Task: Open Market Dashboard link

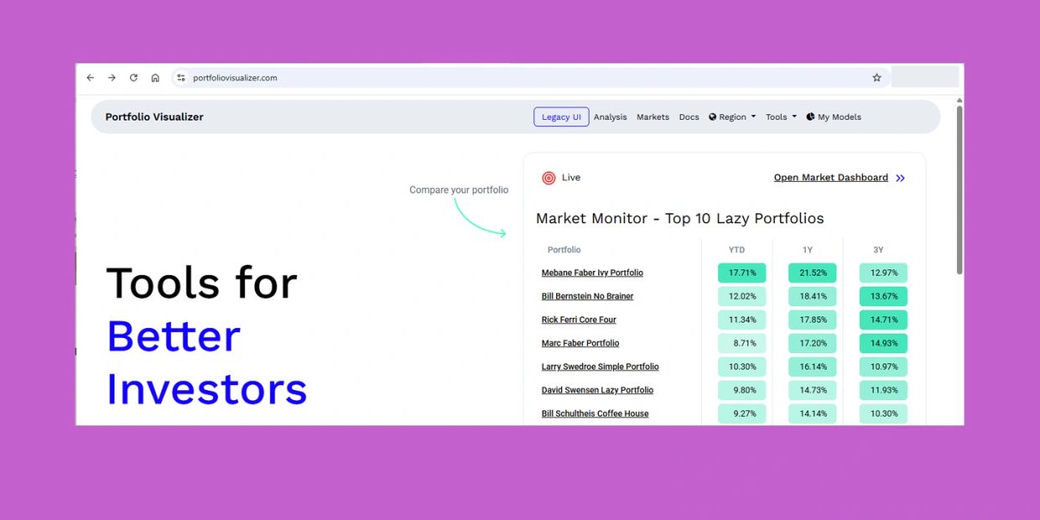Action: 830,178
